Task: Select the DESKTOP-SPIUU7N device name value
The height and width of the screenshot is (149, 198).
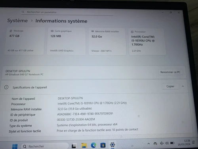Action: (70, 98)
